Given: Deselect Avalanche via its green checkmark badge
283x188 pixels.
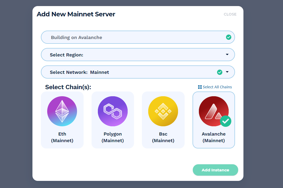Looking at the screenshot, I should click(226, 121).
